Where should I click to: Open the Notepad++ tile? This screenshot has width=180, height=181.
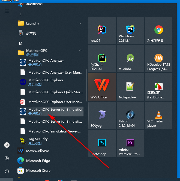[x=130, y=87]
